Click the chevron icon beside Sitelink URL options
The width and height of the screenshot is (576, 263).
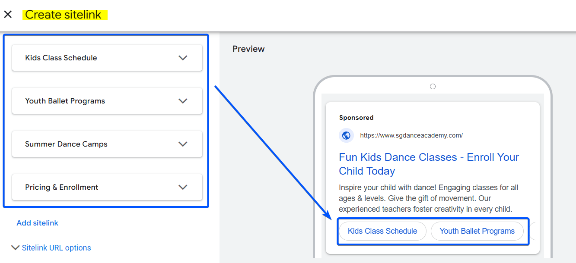click(16, 248)
